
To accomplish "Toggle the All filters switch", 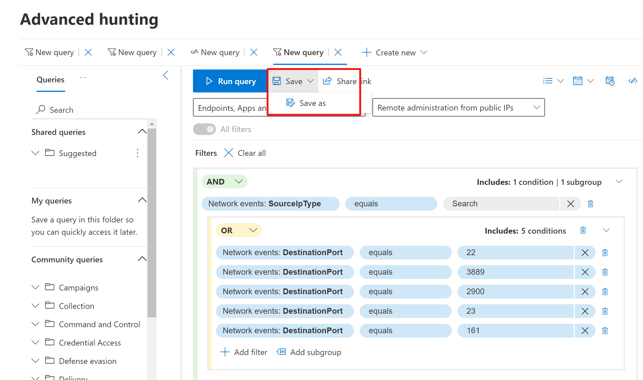I will pos(204,129).
